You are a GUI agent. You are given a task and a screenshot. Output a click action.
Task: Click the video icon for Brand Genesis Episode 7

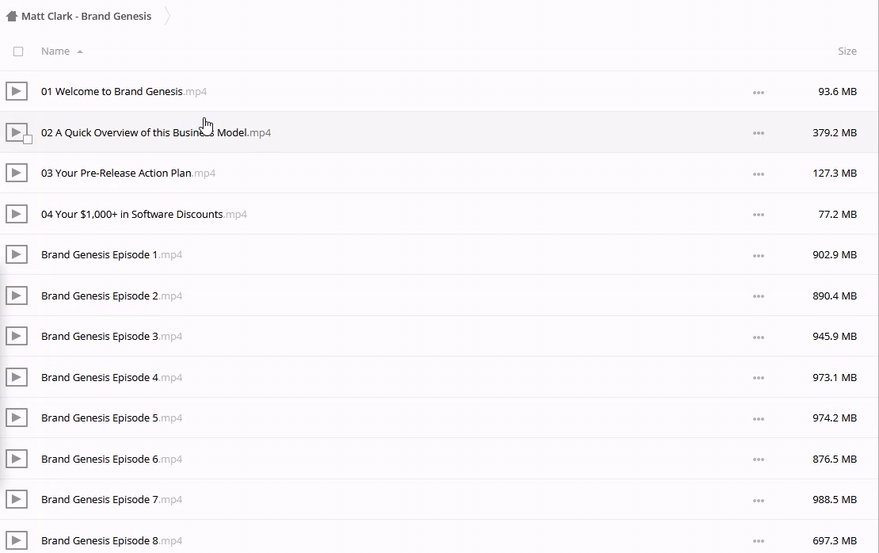point(16,499)
